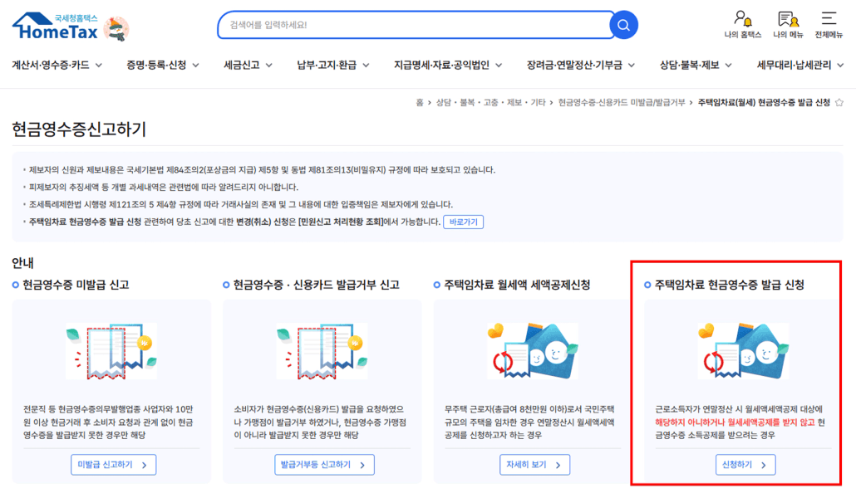Click the blue search magnifier button

[x=623, y=25]
